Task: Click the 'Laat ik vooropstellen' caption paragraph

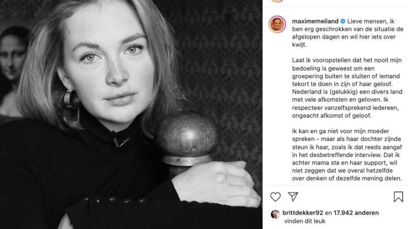Action: click(x=347, y=88)
